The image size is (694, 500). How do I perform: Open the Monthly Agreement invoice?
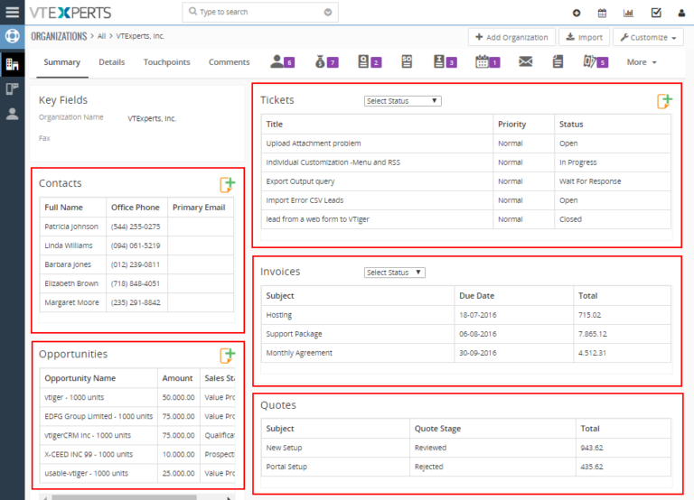[x=299, y=353]
